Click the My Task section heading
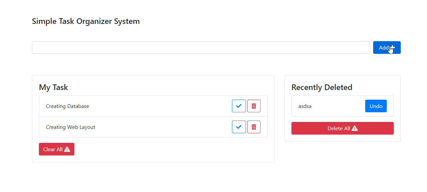427x192 pixels. (53, 87)
